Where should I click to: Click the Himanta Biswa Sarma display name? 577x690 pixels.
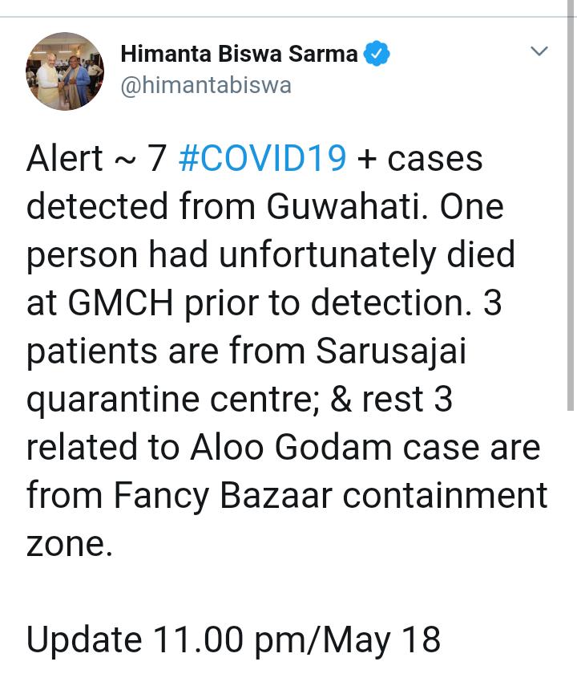point(239,54)
